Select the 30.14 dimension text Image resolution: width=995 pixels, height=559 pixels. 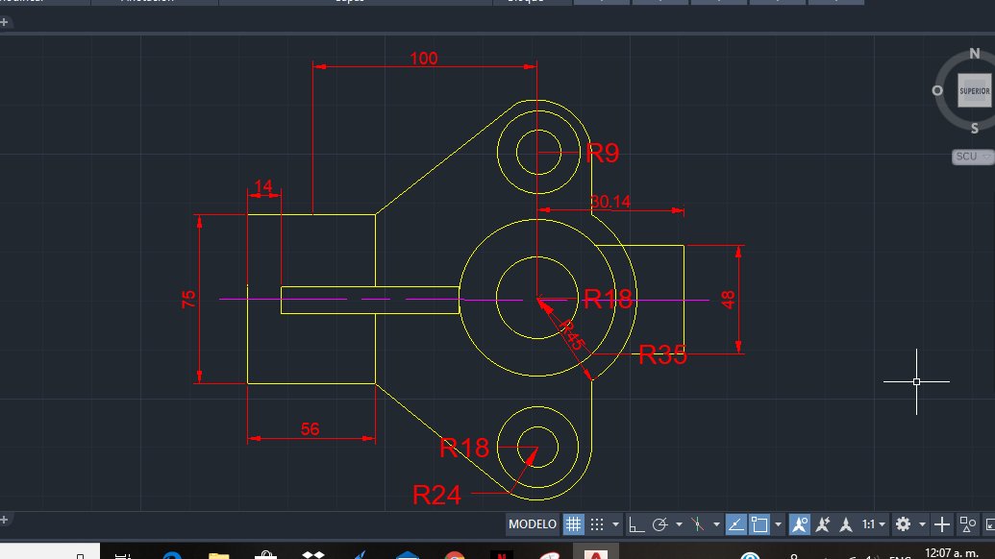tap(609, 202)
